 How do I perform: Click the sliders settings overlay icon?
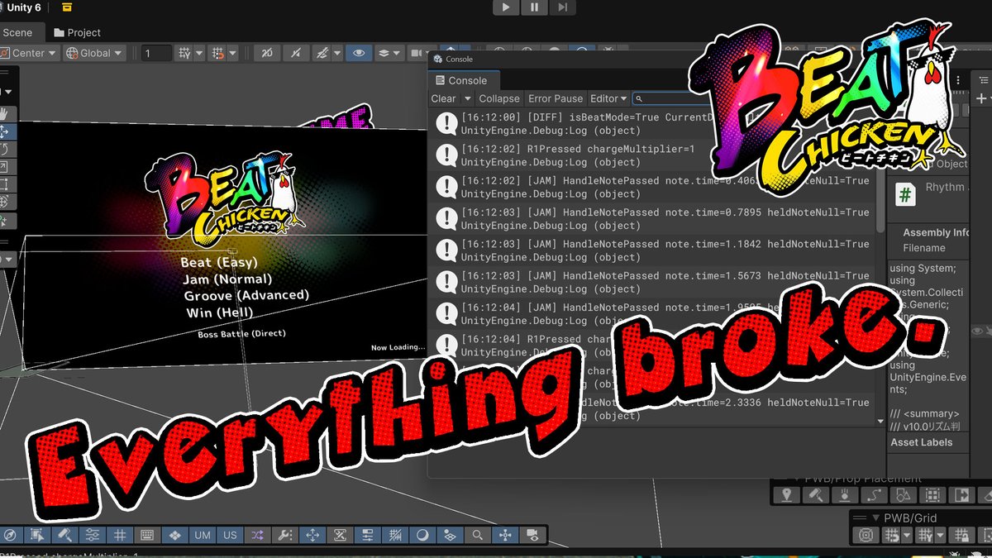[x=92, y=535]
